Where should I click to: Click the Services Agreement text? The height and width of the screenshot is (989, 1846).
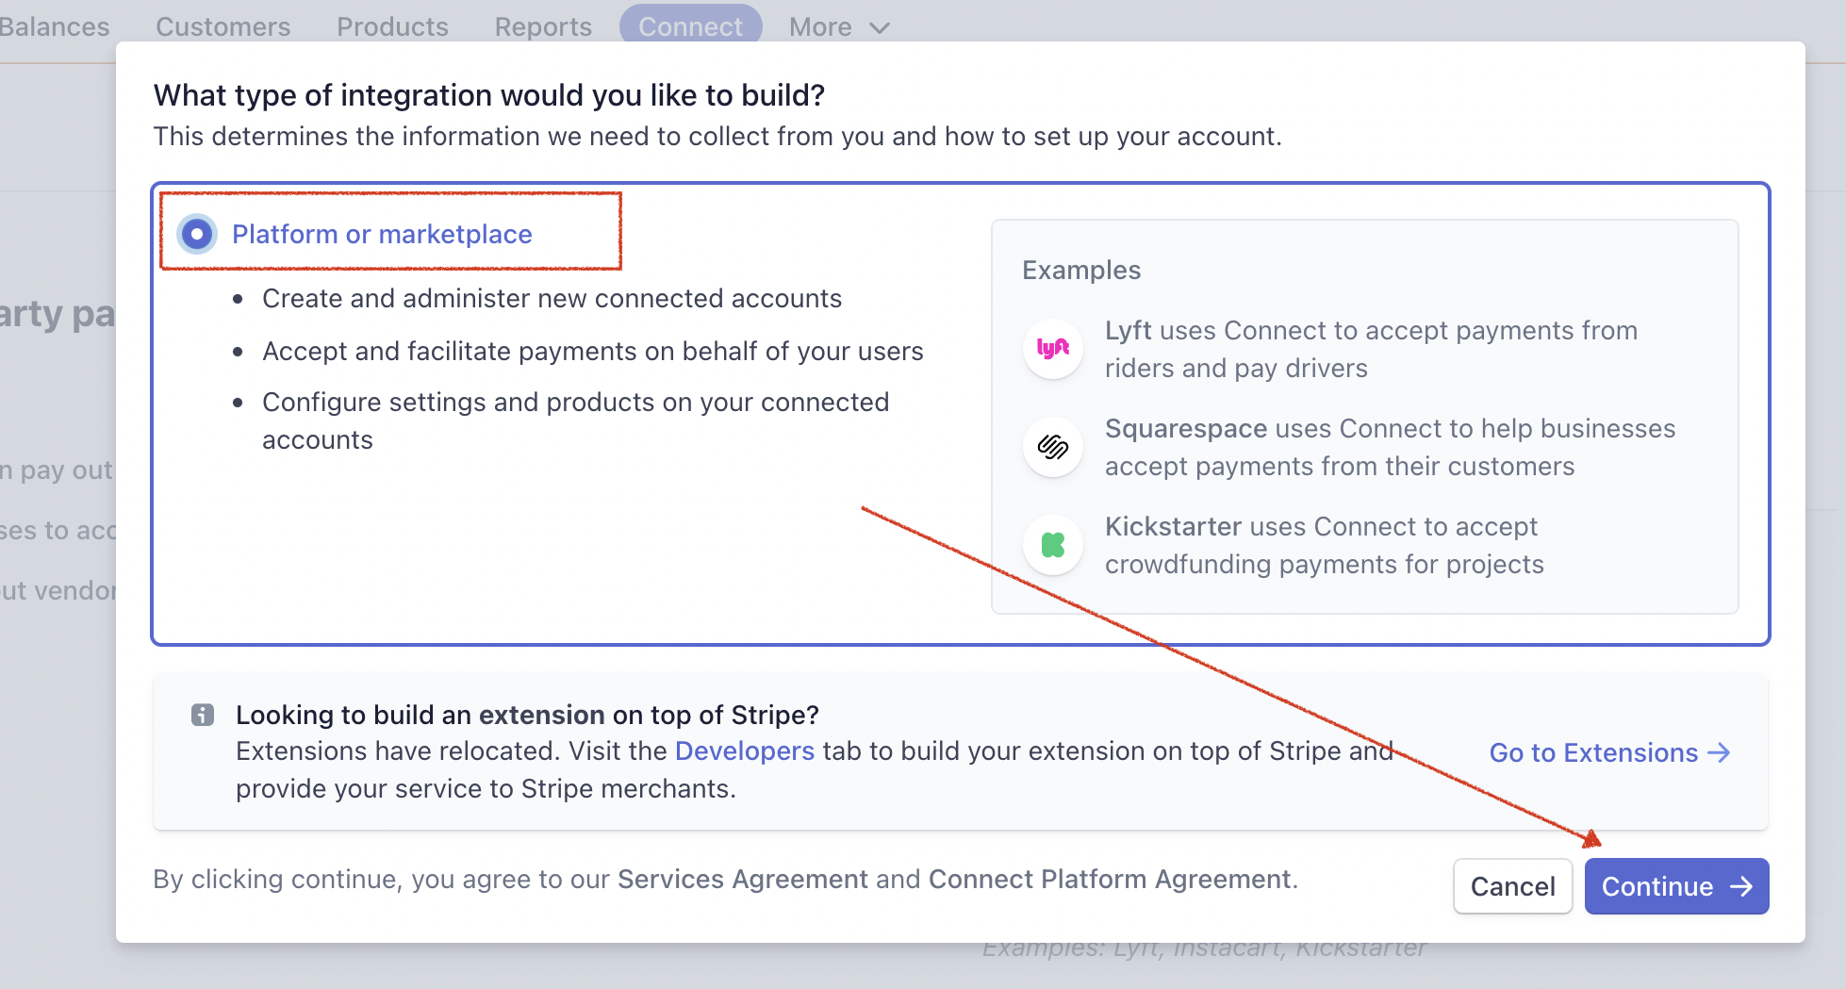click(x=743, y=879)
